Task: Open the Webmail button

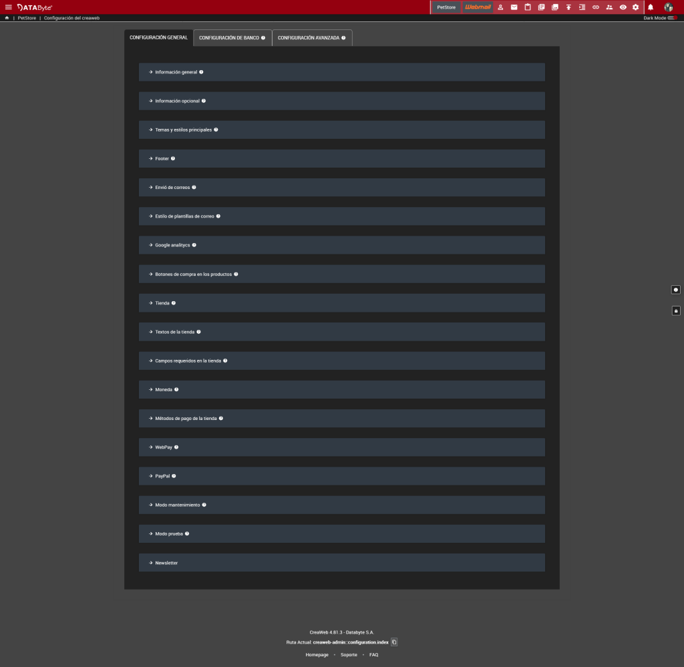Action: tap(478, 7)
